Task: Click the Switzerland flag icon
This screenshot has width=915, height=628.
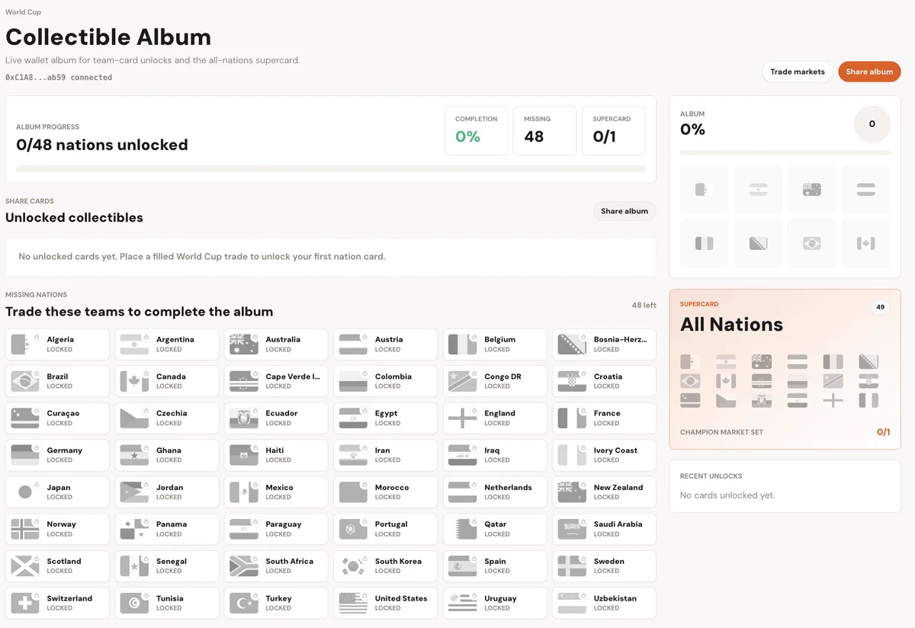Action: point(25,603)
